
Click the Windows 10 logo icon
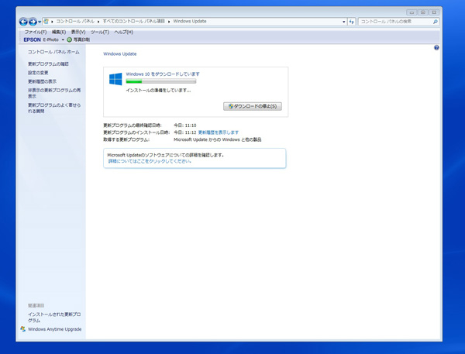[115, 79]
